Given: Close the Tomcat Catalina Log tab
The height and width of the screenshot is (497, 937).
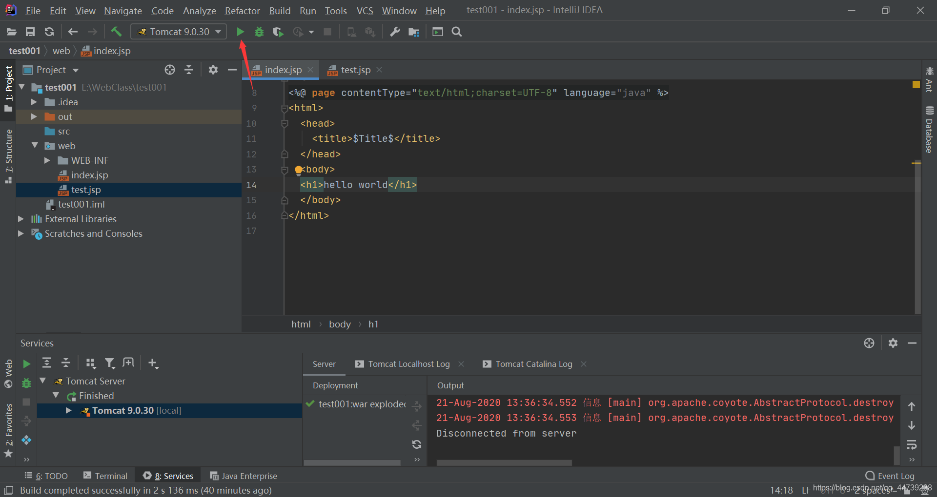Looking at the screenshot, I should coord(584,364).
